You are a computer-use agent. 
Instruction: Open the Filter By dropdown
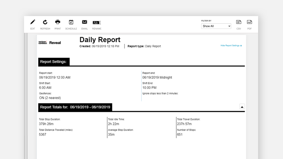click(x=216, y=26)
